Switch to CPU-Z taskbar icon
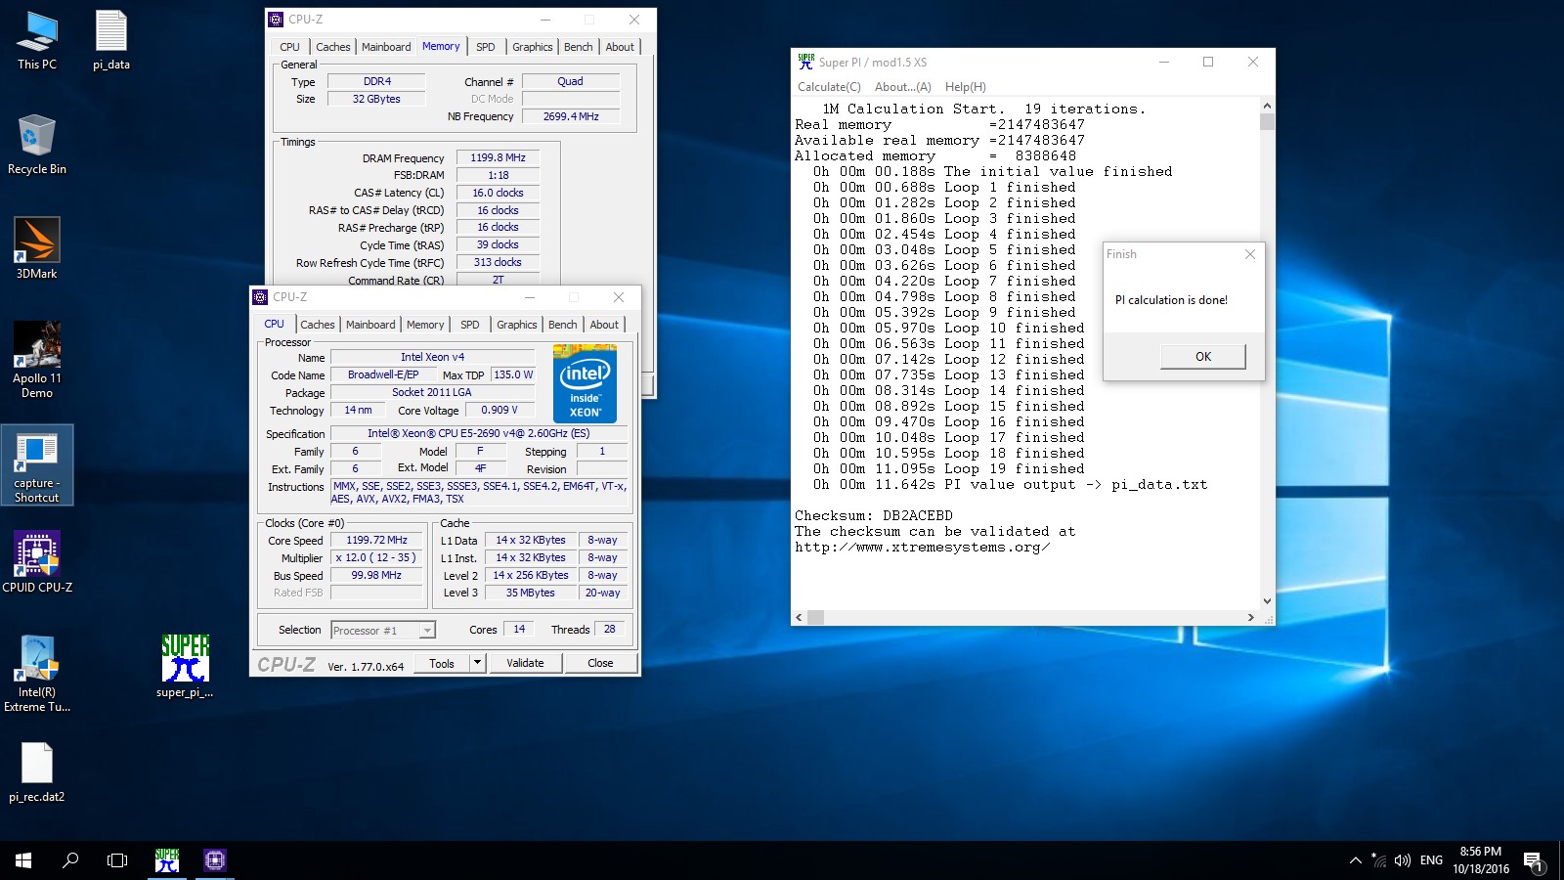Viewport: 1564px width, 880px height. click(x=215, y=860)
